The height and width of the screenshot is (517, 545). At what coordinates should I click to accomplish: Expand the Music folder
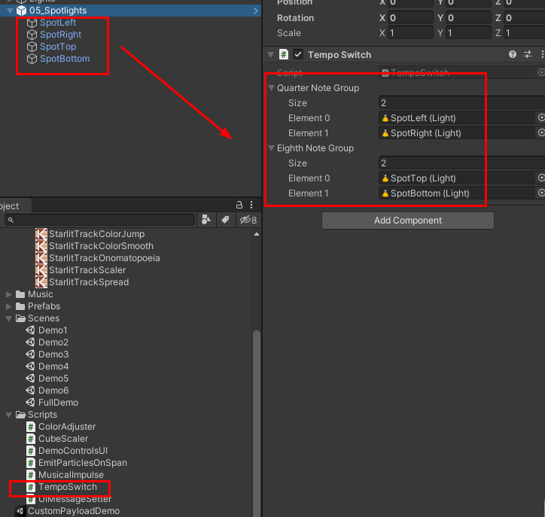(9, 294)
